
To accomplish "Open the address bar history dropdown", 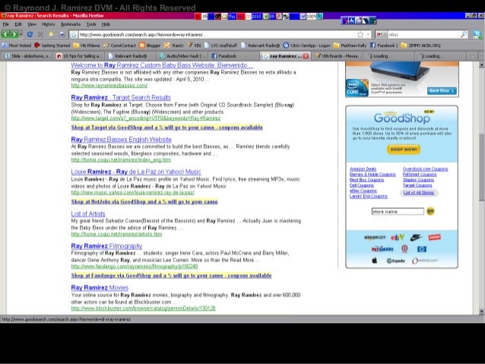I will coord(368,34).
